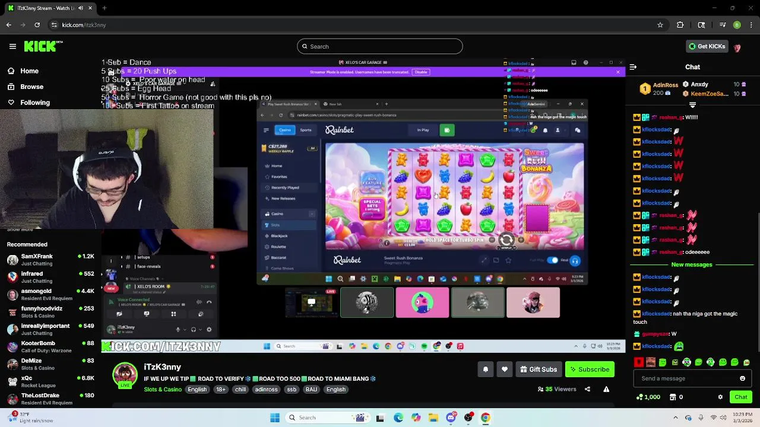
Task: Open the Kick hamburger sidebar menu
Action: [12, 46]
